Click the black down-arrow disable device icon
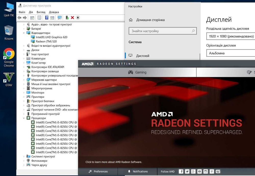Image resolution: width=255 pixels, height=176 pixels. (78, 18)
